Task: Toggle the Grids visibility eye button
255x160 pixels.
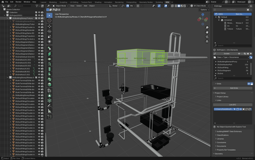Action: pyautogui.click(x=249, y=84)
